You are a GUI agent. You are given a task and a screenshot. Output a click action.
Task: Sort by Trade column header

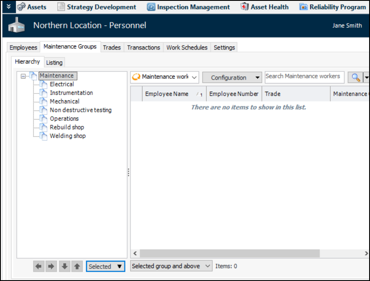[x=296, y=94]
